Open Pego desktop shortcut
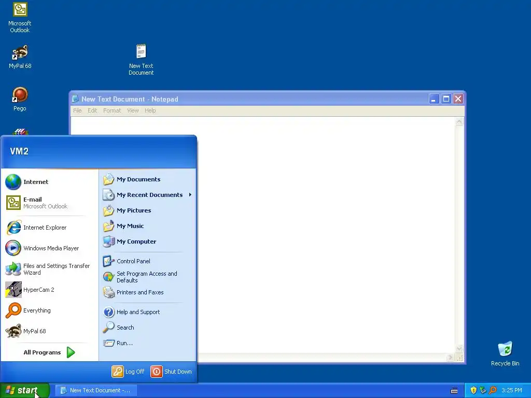This screenshot has width=531, height=398. coord(20,99)
